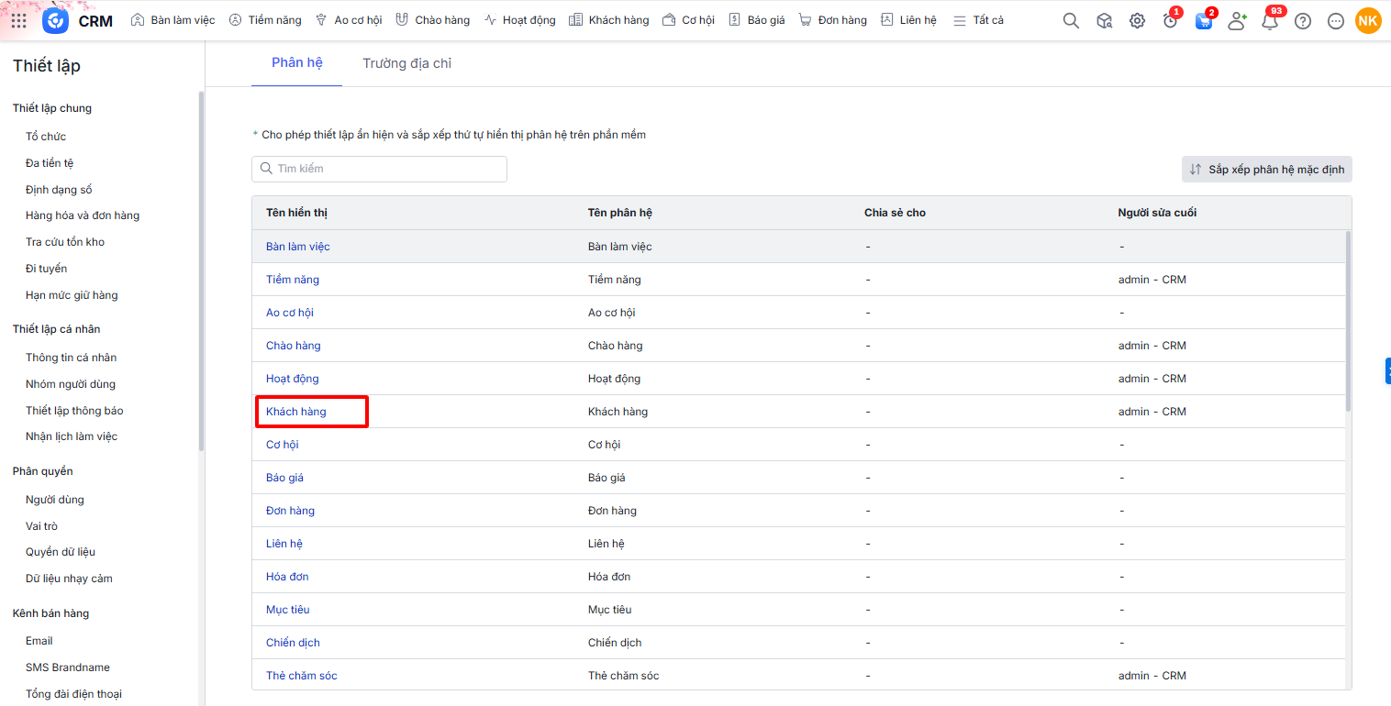Open Hàng hóa và đơn hàng settings
Viewport: 1391px width, 706px height.
(x=83, y=215)
